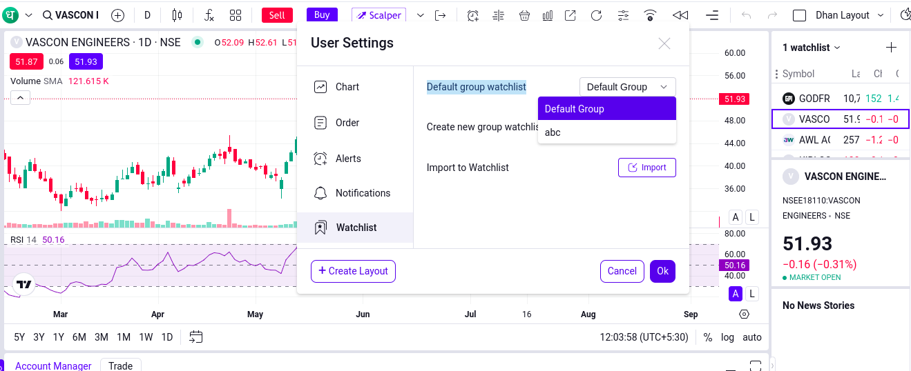Enable auto scale for price axis

pos(752,337)
